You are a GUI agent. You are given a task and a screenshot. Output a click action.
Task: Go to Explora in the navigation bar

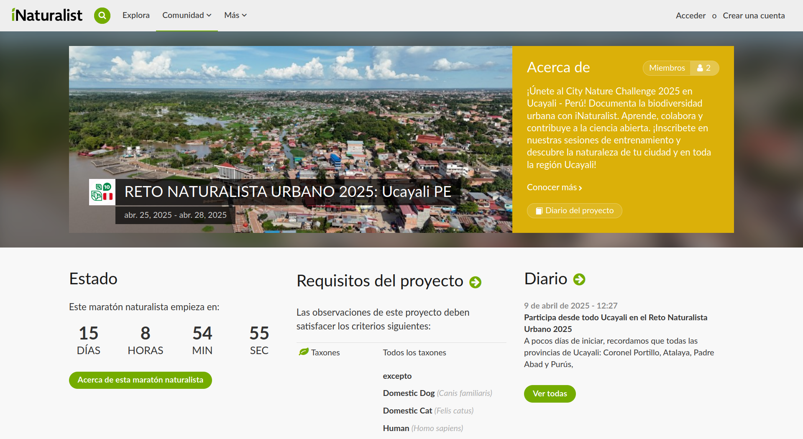pyautogui.click(x=136, y=15)
